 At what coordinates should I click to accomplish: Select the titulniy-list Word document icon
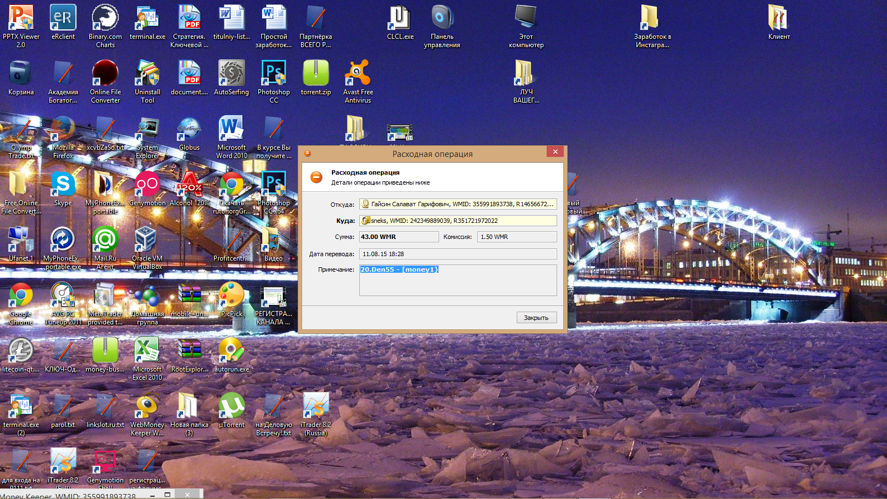point(232,22)
